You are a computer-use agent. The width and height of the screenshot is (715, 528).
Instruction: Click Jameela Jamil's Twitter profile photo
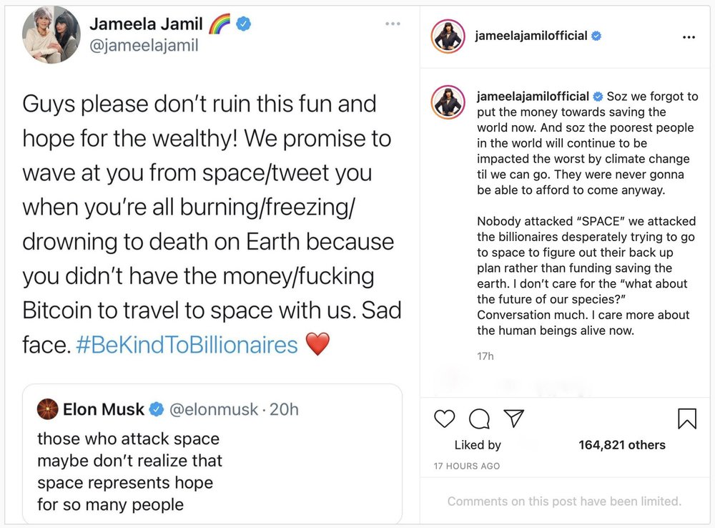(x=51, y=34)
